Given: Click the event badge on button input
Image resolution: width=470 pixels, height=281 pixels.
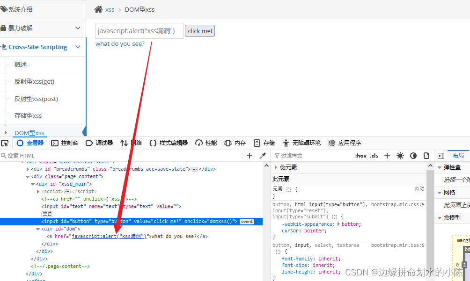Looking at the screenshot, I should pyautogui.click(x=247, y=222).
